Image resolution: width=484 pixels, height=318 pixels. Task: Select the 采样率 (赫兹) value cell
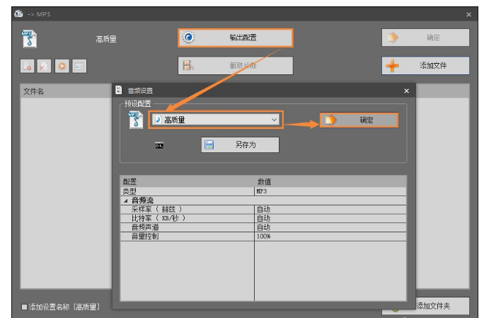point(330,210)
